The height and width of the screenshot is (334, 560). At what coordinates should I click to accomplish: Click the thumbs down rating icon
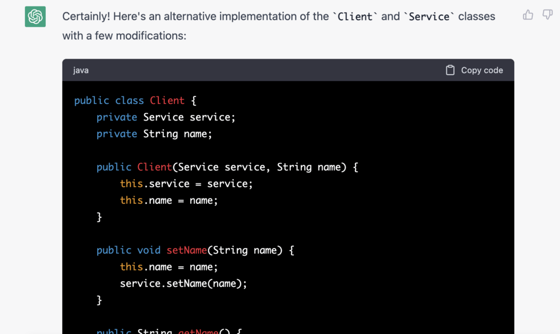(547, 15)
